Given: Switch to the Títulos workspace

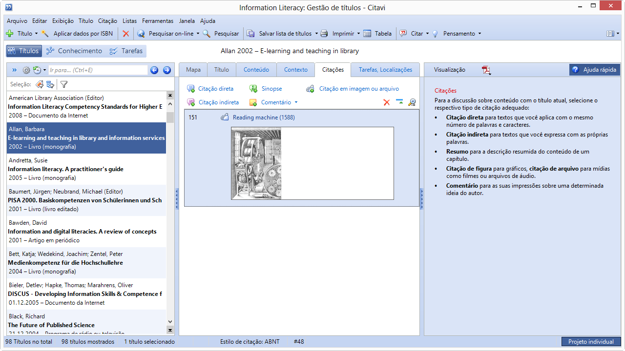Looking at the screenshot, I should (24, 51).
